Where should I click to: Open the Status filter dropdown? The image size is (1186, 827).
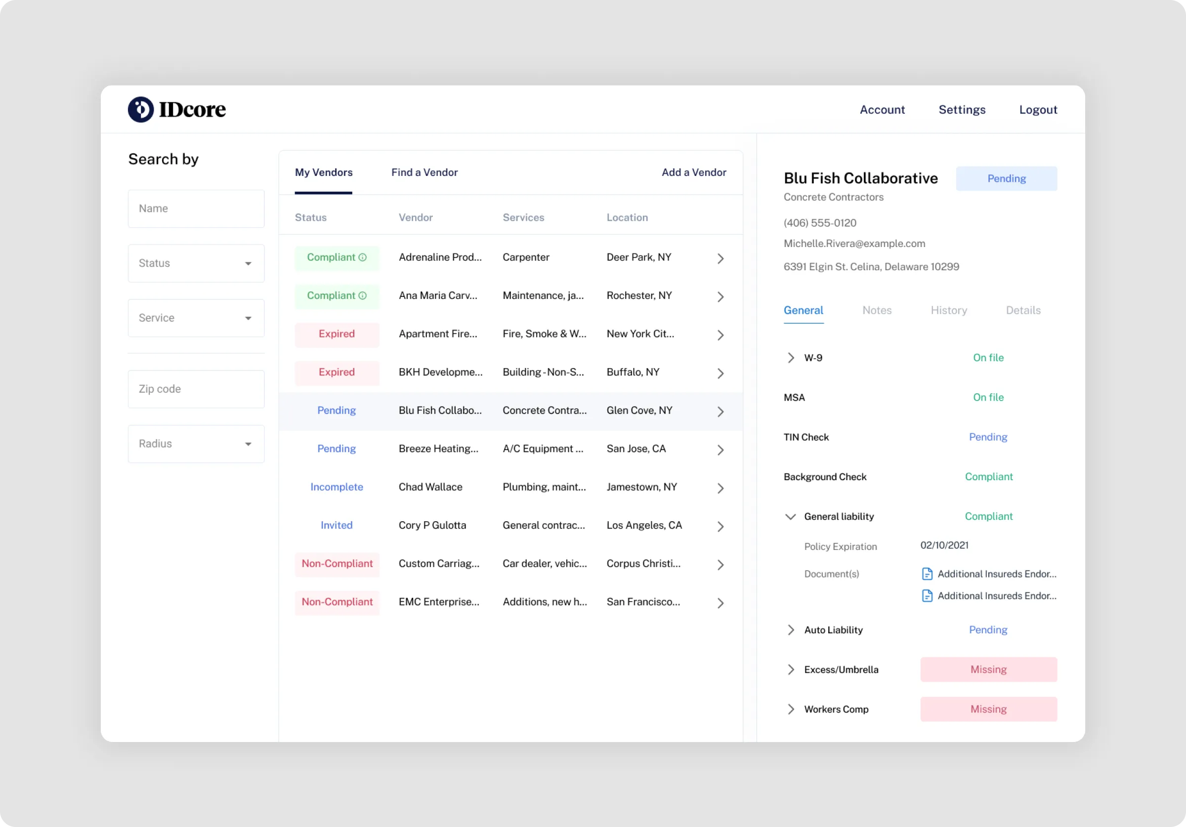pos(196,263)
